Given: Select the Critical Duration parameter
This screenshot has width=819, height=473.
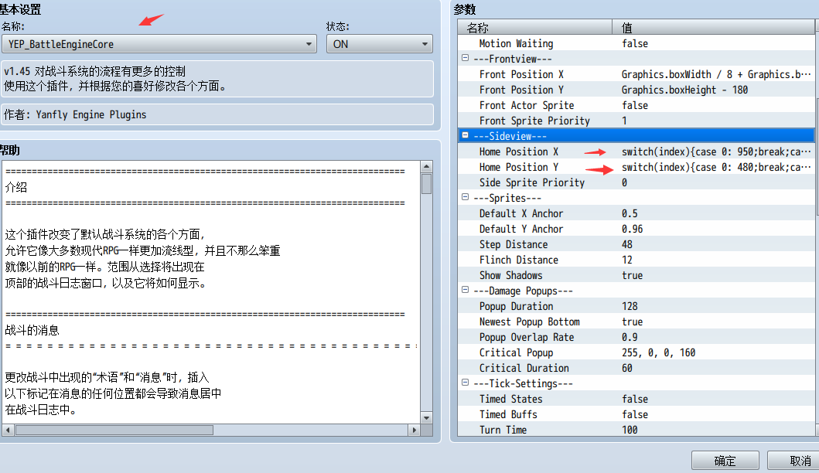Looking at the screenshot, I should pos(636,368).
